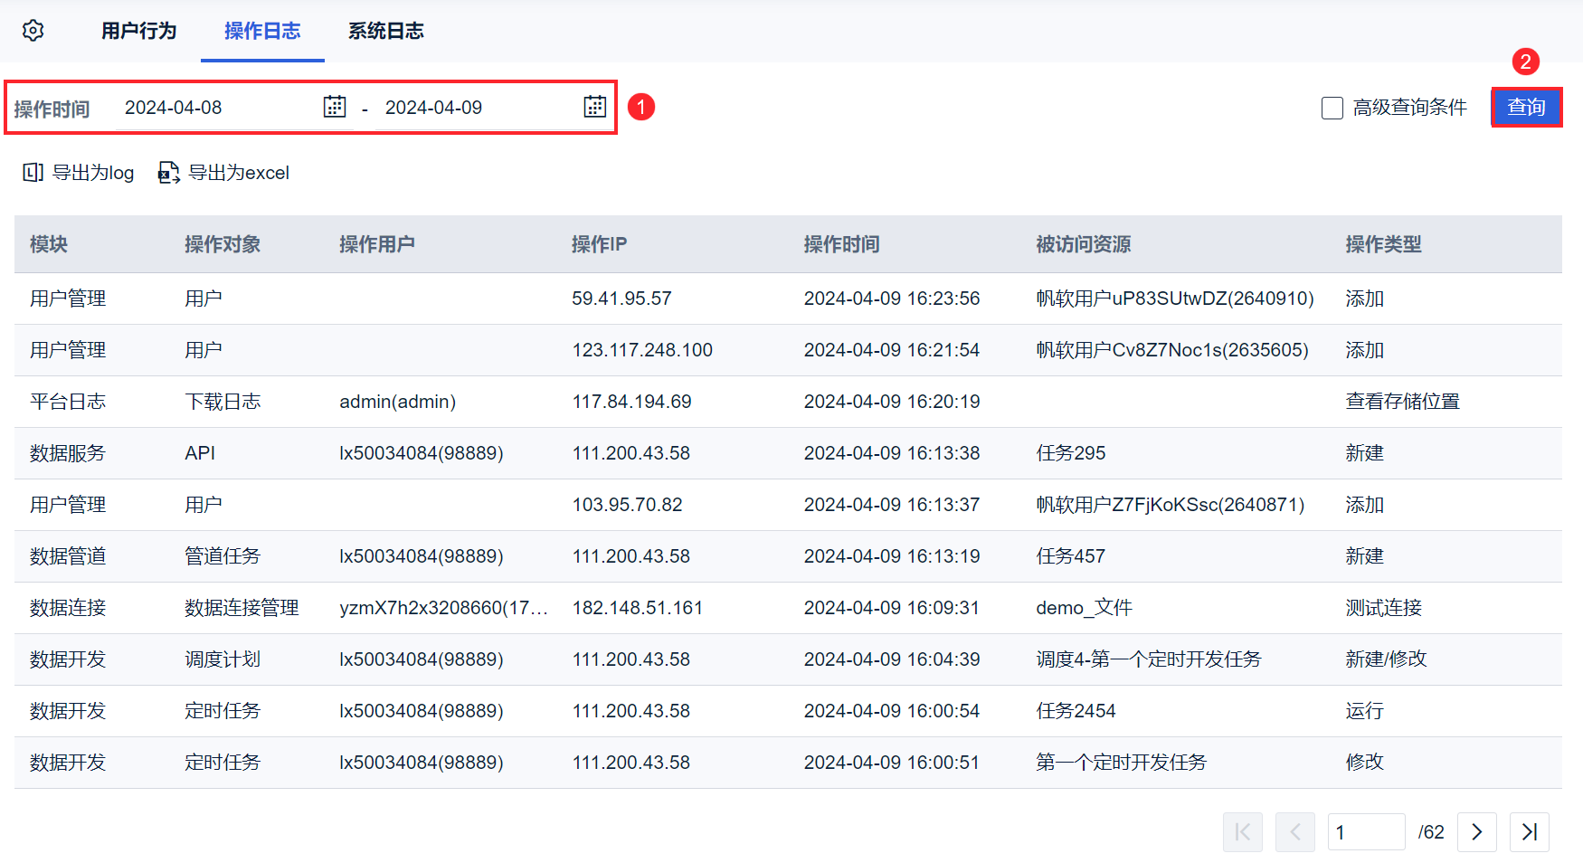Click the settings gear icon
Screen dimensions: 1583x863
[x=33, y=31]
